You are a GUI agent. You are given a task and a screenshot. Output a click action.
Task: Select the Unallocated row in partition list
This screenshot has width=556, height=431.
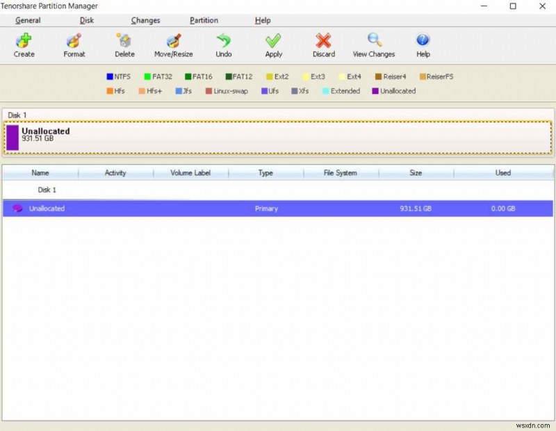(x=139, y=208)
